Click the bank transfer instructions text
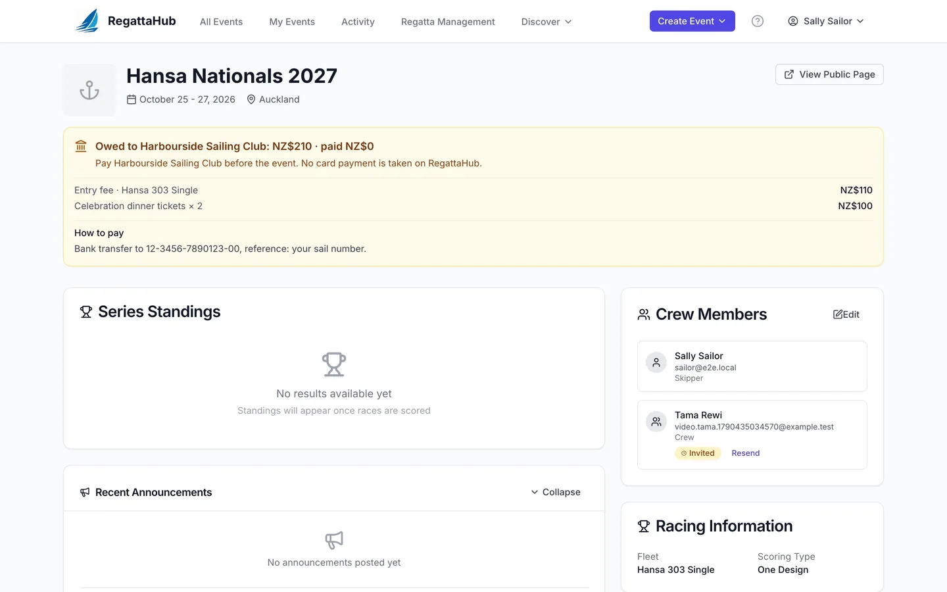Image resolution: width=947 pixels, height=592 pixels. (220, 249)
